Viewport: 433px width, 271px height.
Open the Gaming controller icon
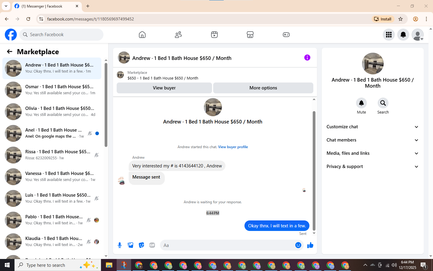[286, 35]
